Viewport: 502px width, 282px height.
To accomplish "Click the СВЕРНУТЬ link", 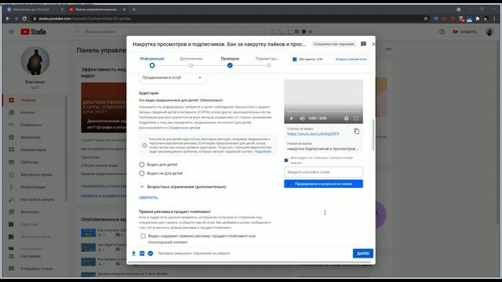I will click(148, 198).
